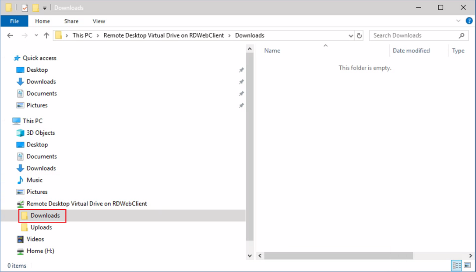Screen dimensions: 476x272
Task: Click the Desktop icon under This PC
Action: (20, 145)
